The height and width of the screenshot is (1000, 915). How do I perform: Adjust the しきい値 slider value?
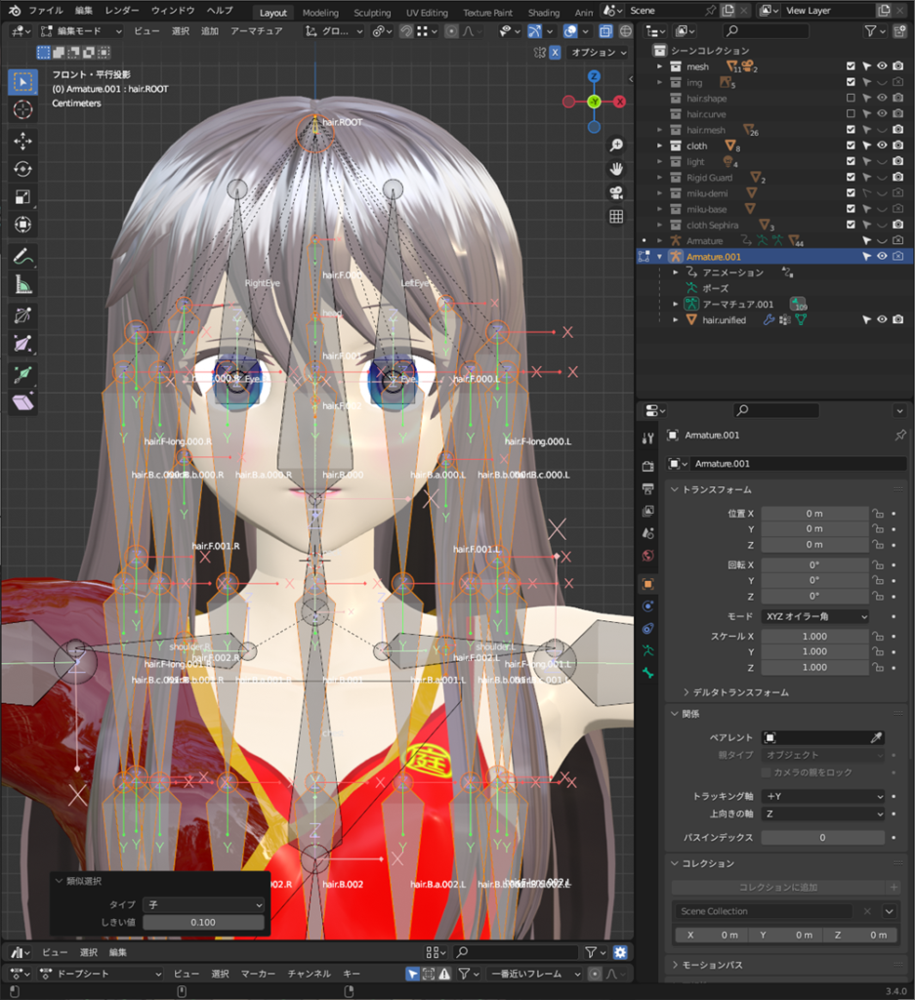pos(203,923)
